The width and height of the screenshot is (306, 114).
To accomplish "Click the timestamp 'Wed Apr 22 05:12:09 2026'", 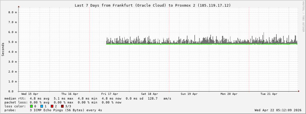I will [x=278, y=110].
